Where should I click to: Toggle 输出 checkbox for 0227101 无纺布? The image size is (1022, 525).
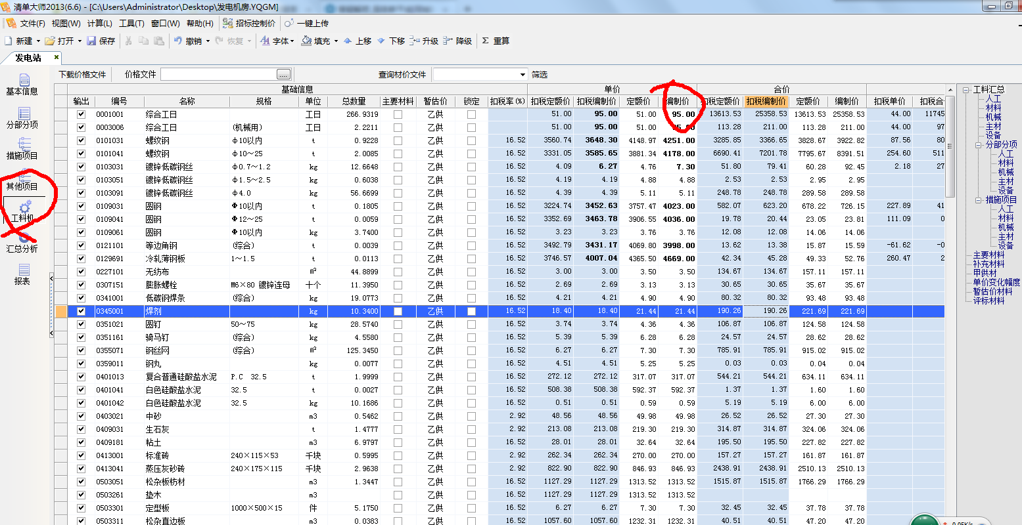click(81, 272)
